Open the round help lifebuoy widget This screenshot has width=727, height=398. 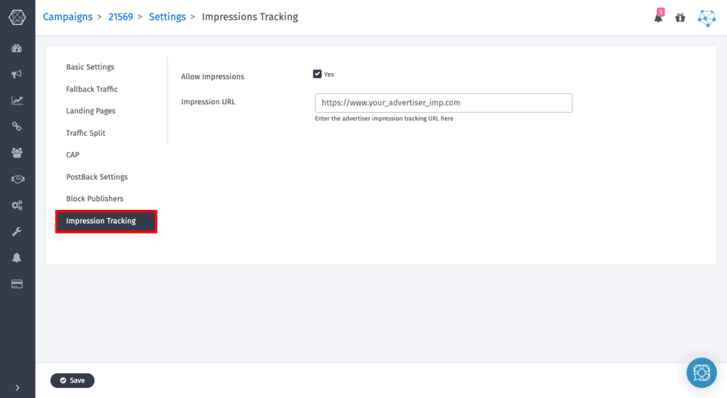click(701, 372)
